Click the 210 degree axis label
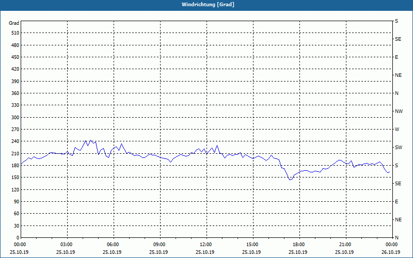413x258 pixels. pyautogui.click(x=15, y=153)
